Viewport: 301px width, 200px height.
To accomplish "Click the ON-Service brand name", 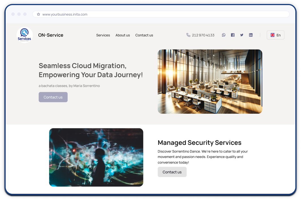I will 51,35.
